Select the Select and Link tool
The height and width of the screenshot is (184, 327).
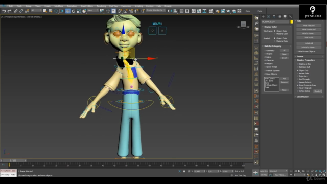[x=16, y=11]
